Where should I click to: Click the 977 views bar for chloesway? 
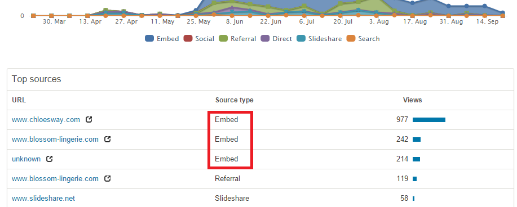pos(429,120)
